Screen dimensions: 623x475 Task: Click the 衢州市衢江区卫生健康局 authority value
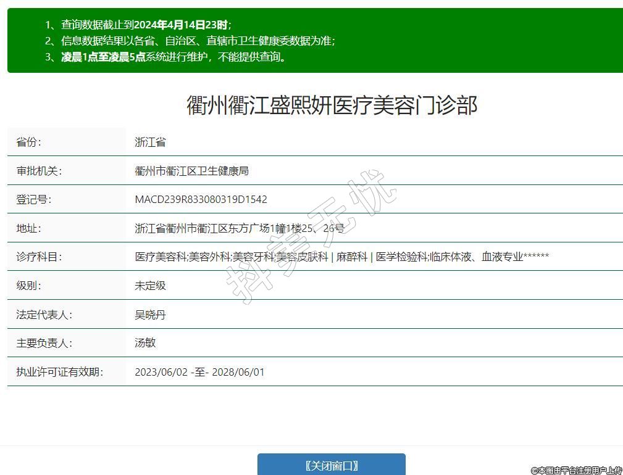click(x=191, y=171)
